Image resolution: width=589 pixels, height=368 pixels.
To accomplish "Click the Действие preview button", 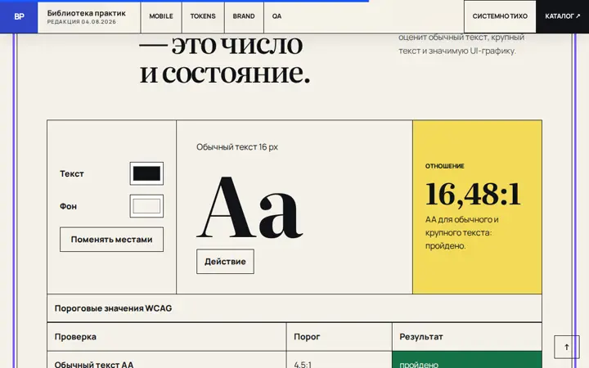I will 225,262.
